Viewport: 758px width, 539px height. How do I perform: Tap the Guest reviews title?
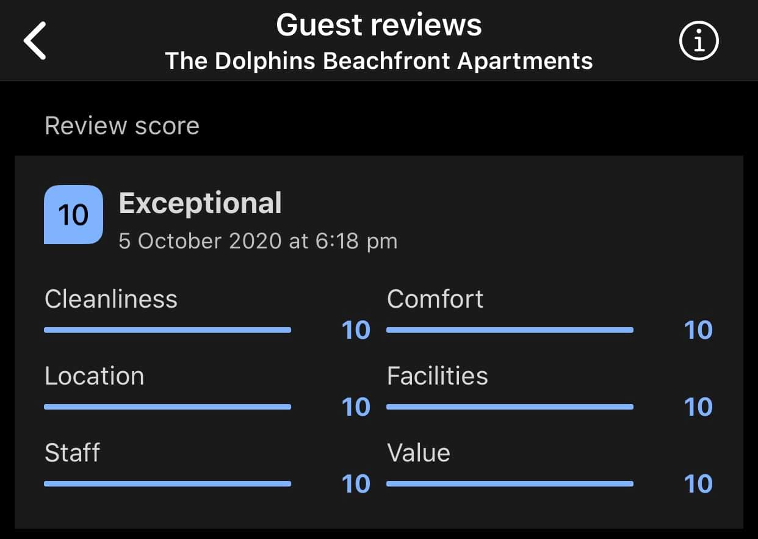click(x=379, y=25)
